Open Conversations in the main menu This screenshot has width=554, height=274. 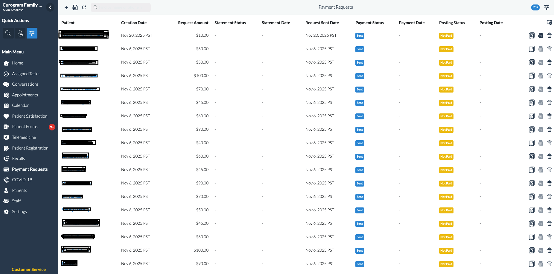(x=25, y=84)
